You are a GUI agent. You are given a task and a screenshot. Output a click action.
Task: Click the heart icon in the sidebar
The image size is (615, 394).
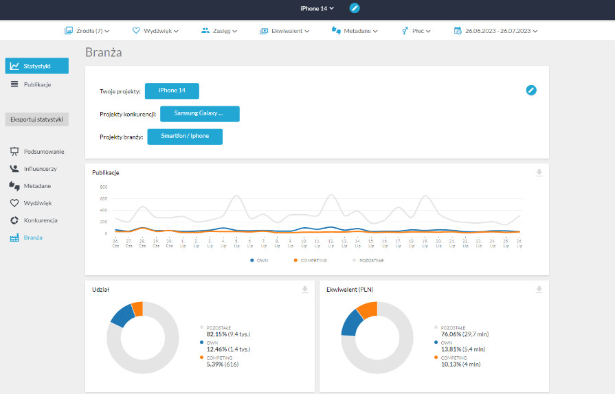(x=14, y=203)
